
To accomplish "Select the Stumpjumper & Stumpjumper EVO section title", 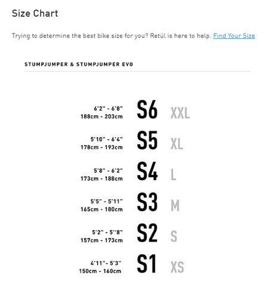I will (x=79, y=65).
